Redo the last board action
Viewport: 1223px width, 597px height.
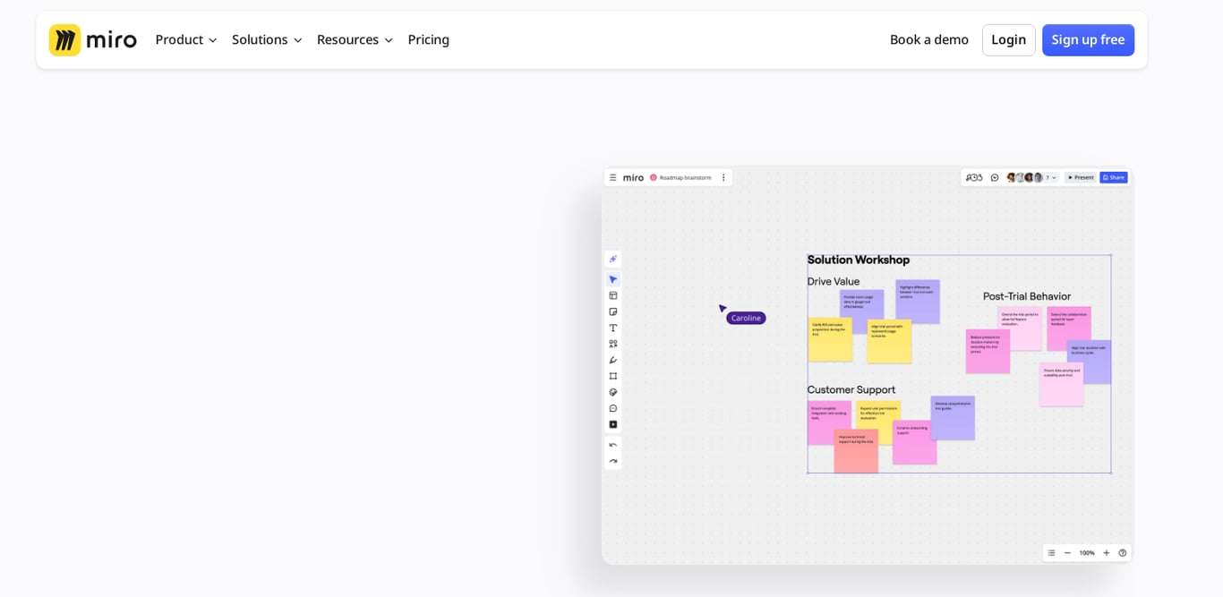tap(612, 459)
